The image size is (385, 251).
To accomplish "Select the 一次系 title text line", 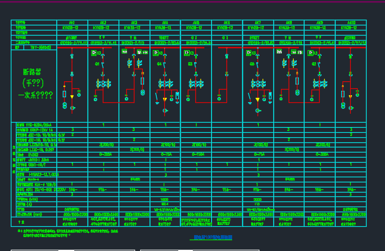I will (36, 95).
